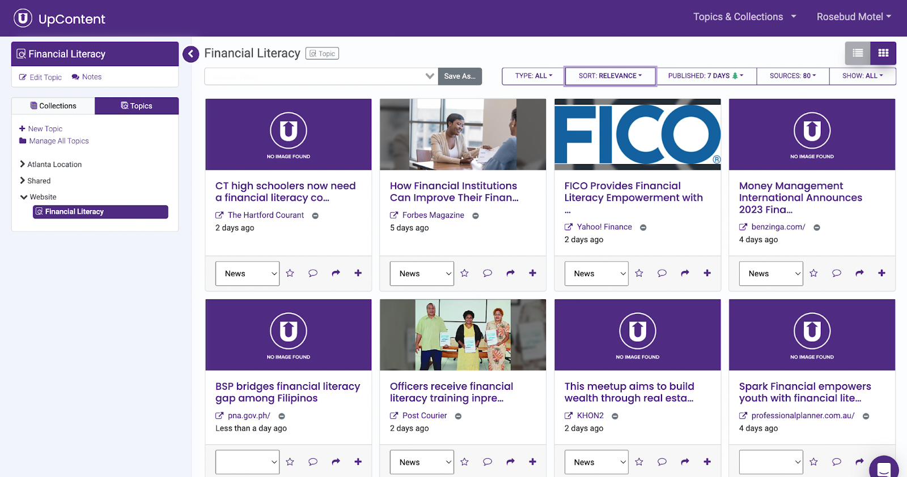
Task: Expand the saved filter selector dropdown
Action: coord(430,76)
